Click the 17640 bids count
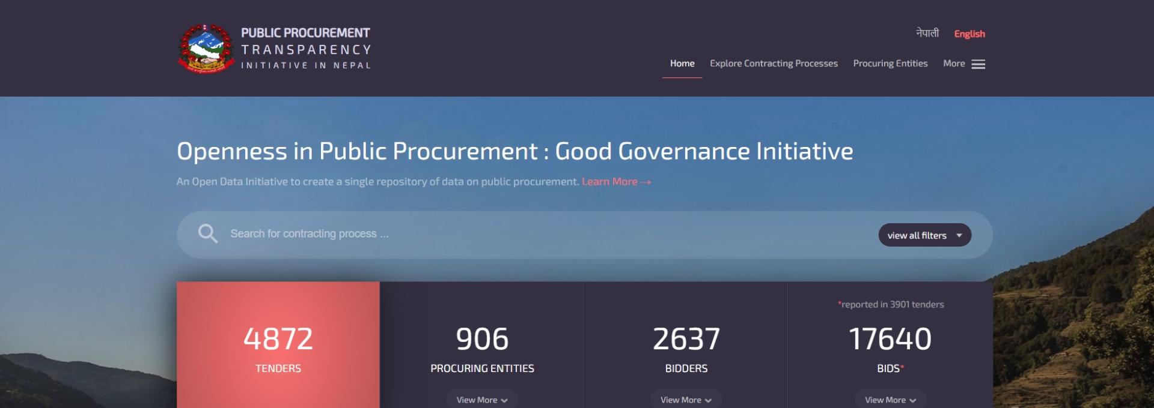The image size is (1154, 408). pos(890,339)
